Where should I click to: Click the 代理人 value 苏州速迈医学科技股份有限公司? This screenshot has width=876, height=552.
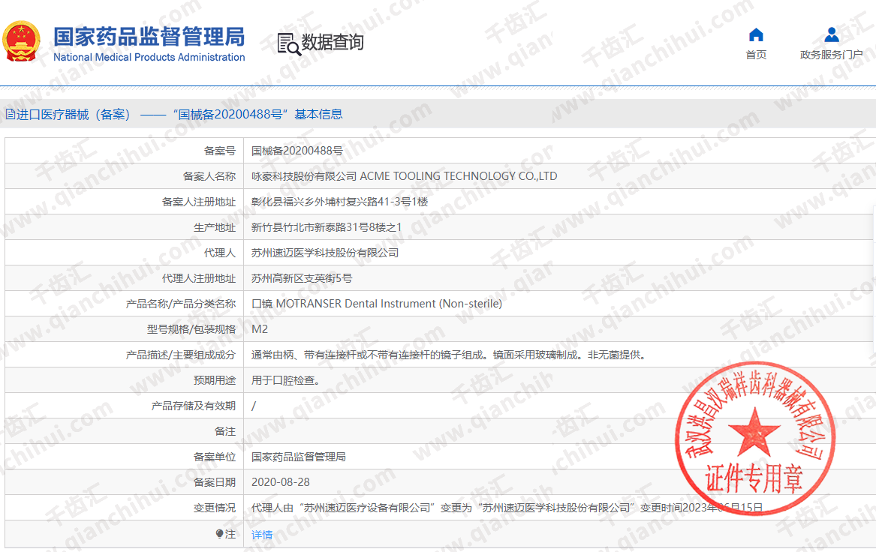tap(325, 253)
